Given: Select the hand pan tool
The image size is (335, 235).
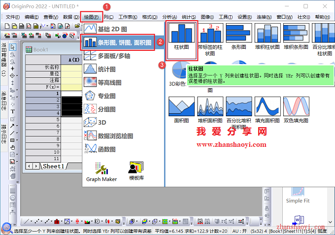Looking at the screenshot, I should (x=13, y=147).
